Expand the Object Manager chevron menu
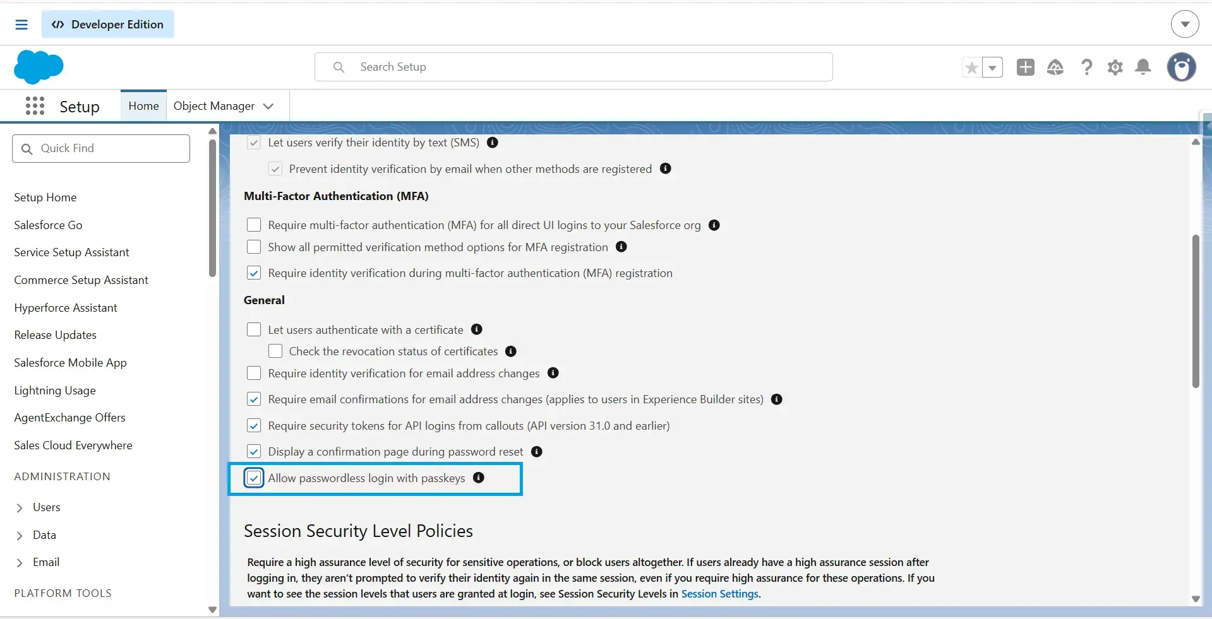The image size is (1212, 619). (268, 106)
